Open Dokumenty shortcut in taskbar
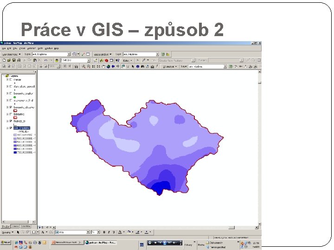The width and height of the screenshot is (334, 250). (x=214, y=243)
